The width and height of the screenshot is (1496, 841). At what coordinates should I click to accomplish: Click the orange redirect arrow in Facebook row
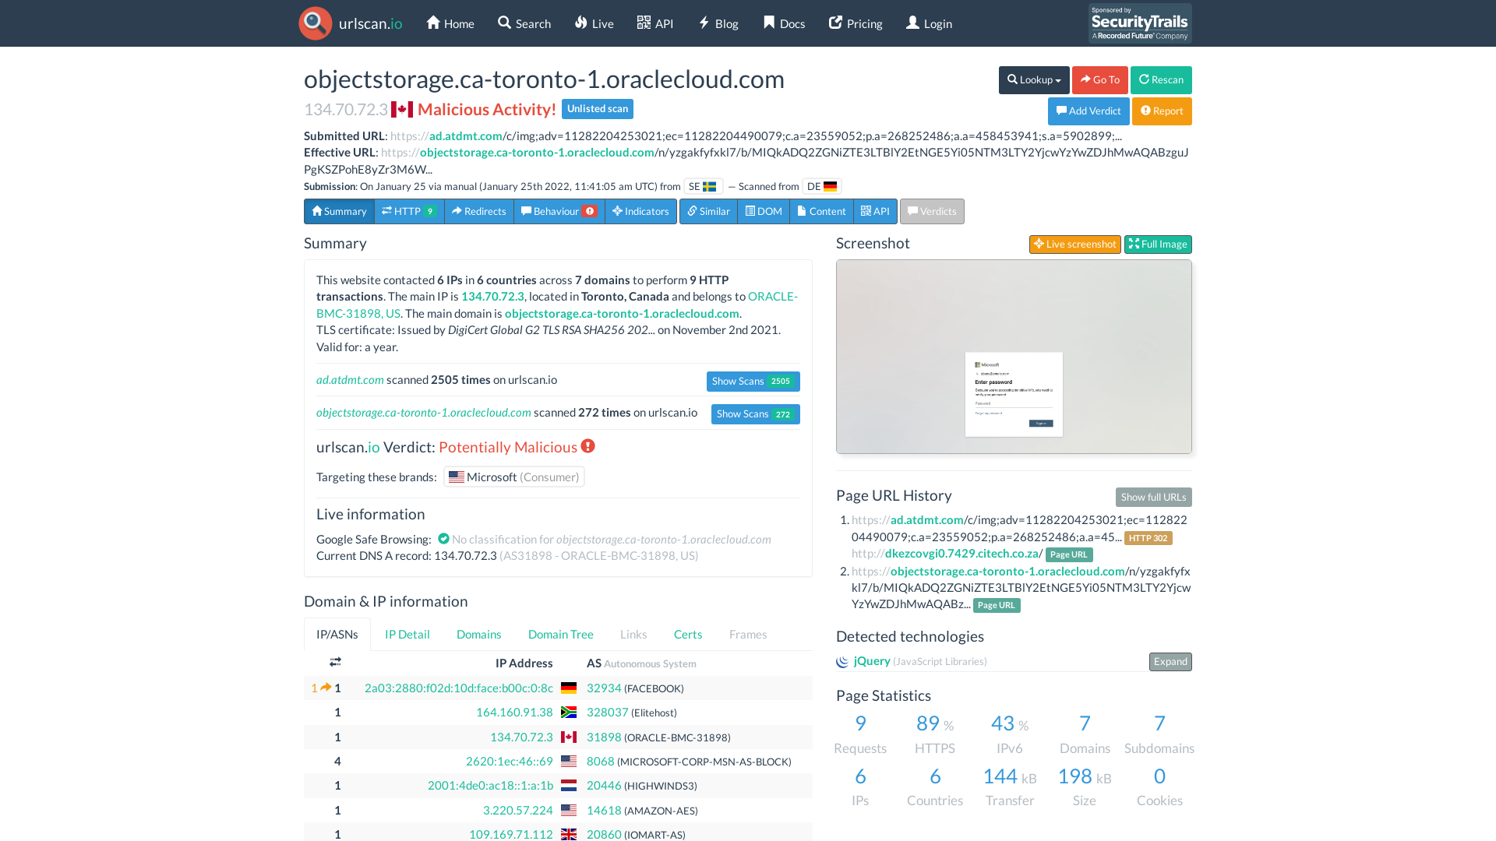326,688
